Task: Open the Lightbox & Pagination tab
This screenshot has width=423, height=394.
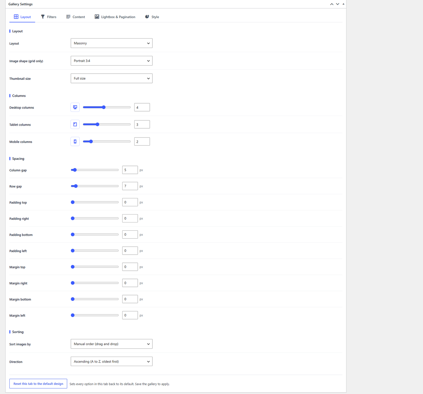Action: (x=115, y=17)
